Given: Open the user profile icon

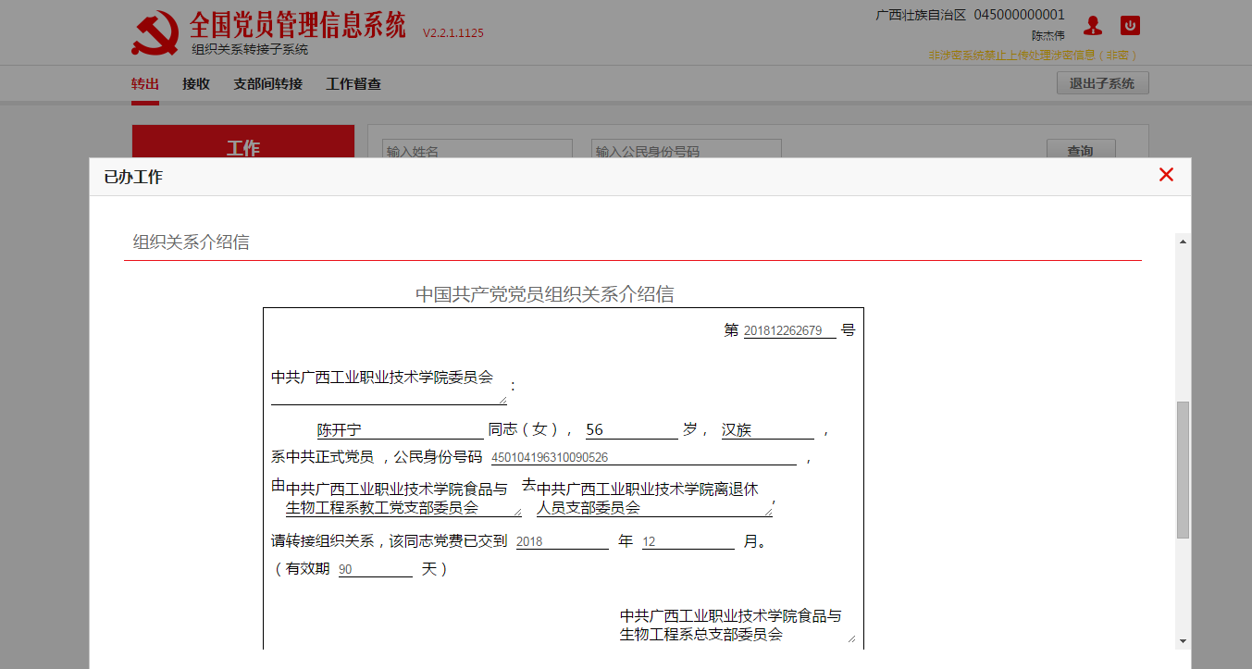Looking at the screenshot, I should coord(1093,26).
